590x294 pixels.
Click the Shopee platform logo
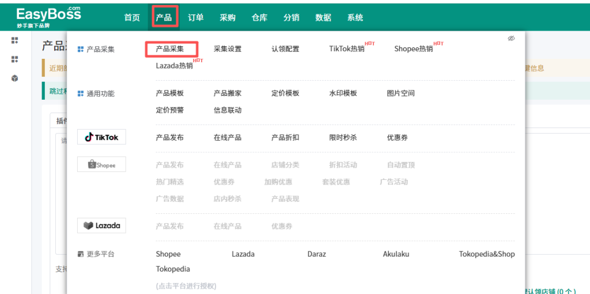click(101, 165)
